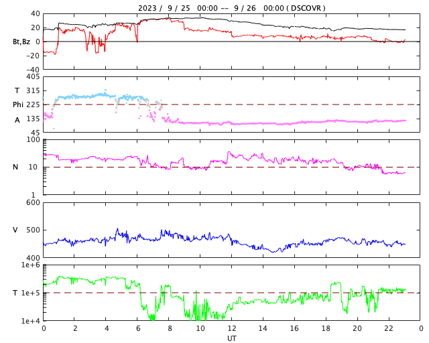
Task: Click the 'N' density panel label
Action: coord(15,167)
